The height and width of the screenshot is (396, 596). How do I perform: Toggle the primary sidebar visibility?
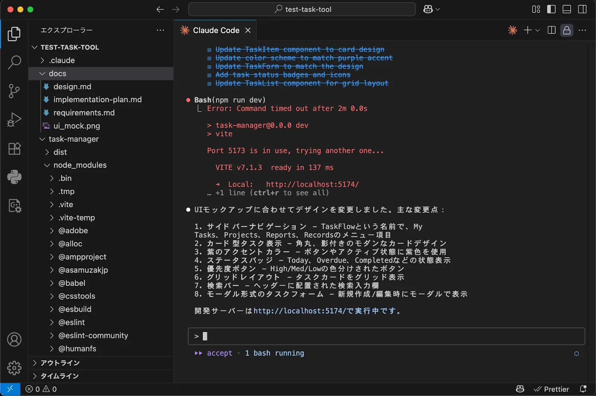[551, 9]
